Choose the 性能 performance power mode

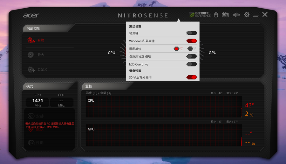click(x=36, y=143)
